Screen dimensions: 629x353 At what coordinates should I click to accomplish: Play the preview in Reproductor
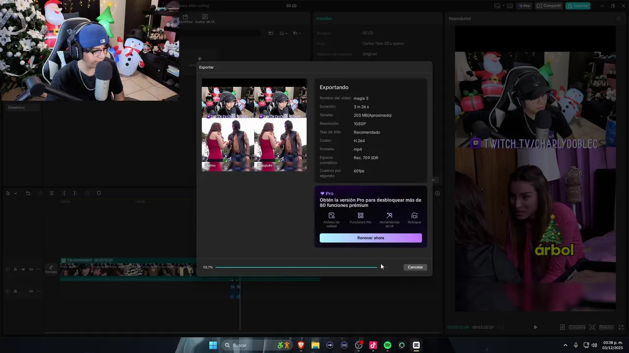point(535,327)
